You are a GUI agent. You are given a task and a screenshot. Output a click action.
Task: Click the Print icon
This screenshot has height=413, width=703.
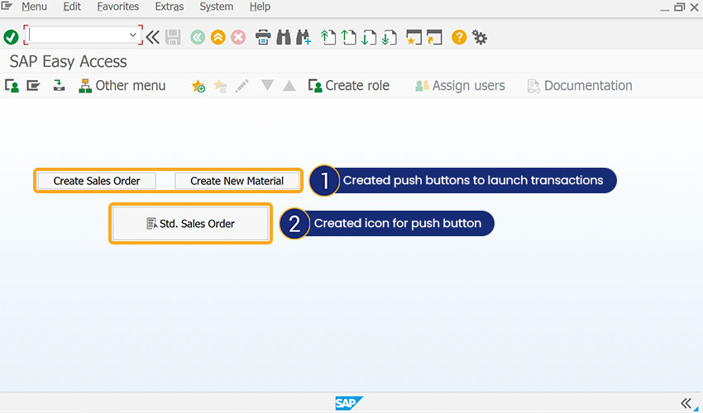(263, 37)
